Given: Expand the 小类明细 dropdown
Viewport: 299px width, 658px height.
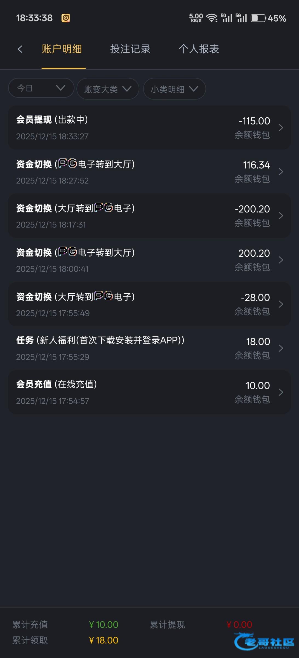Looking at the screenshot, I should pyautogui.click(x=174, y=89).
